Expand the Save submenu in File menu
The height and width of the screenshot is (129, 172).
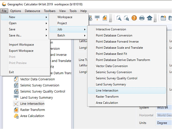pyautogui.click(x=46, y=29)
